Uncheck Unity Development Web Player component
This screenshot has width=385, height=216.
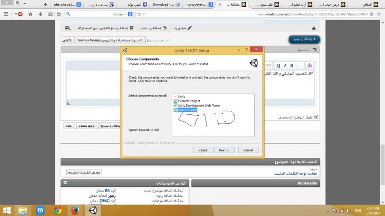coord(175,105)
